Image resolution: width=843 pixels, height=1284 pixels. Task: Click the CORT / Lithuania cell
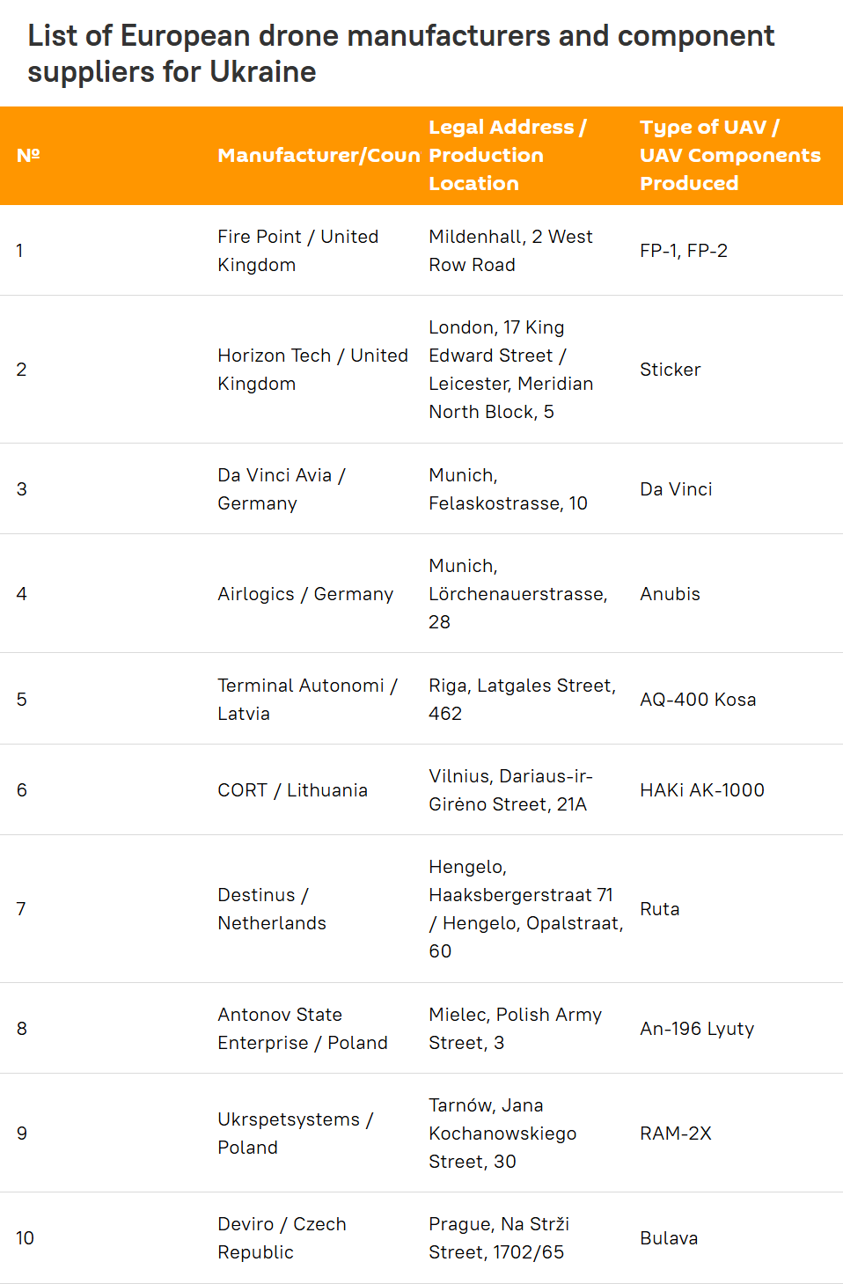point(292,790)
